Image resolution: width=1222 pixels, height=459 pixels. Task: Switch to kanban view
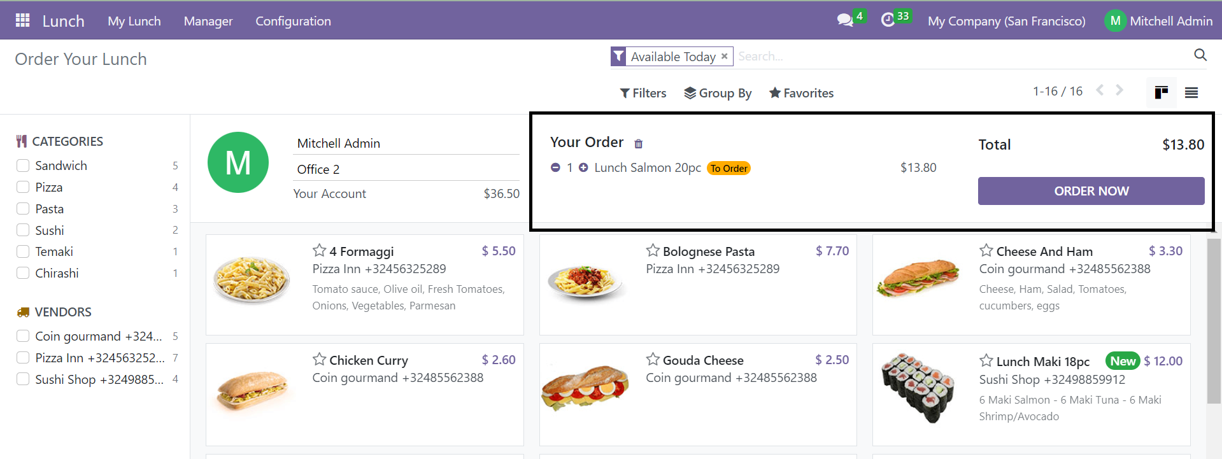[x=1162, y=93]
